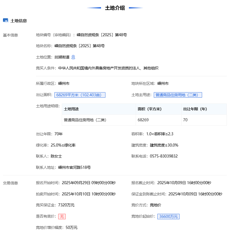Click the 剡湖街道 location text

(62, 57)
